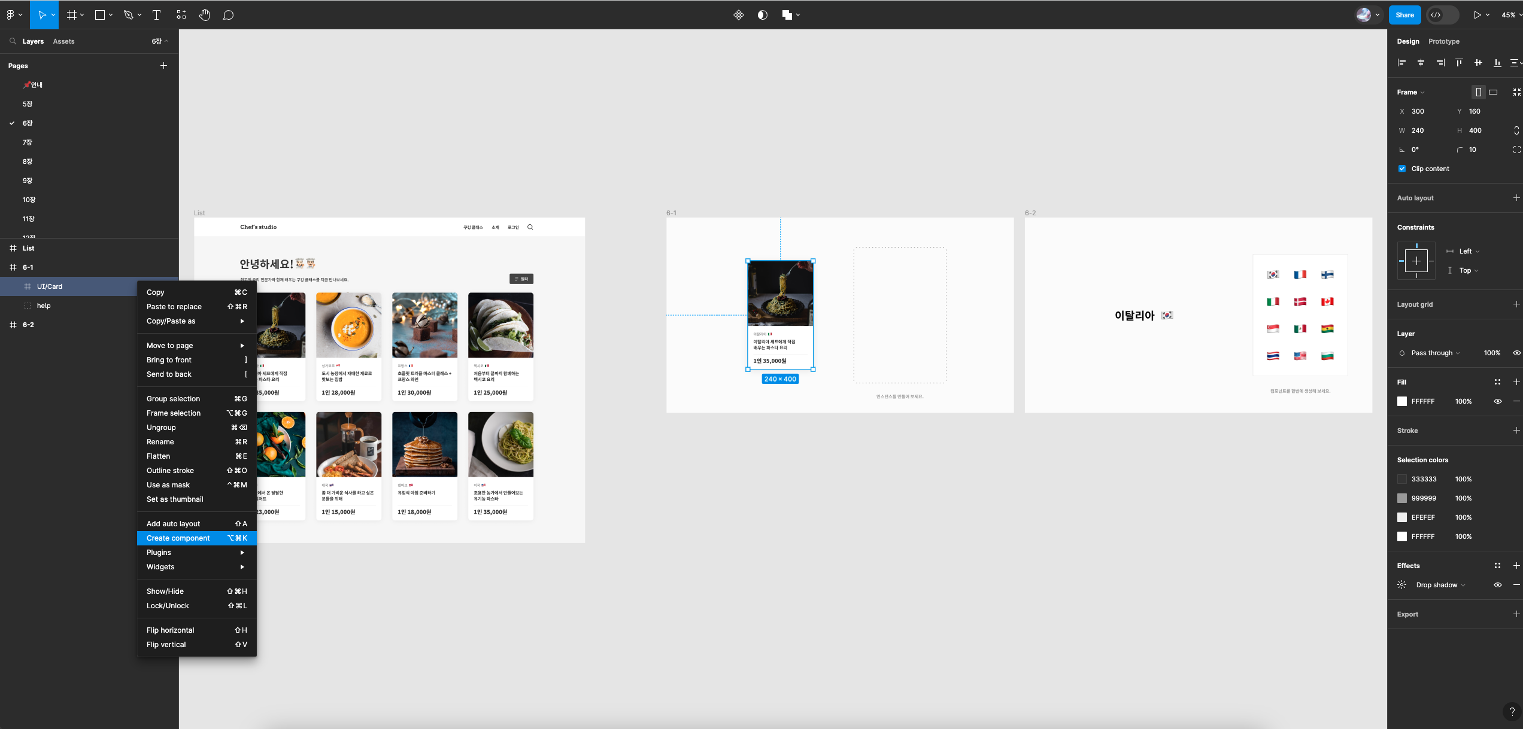Click the Resources components icon
The image size is (1523, 729).
click(x=181, y=15)
